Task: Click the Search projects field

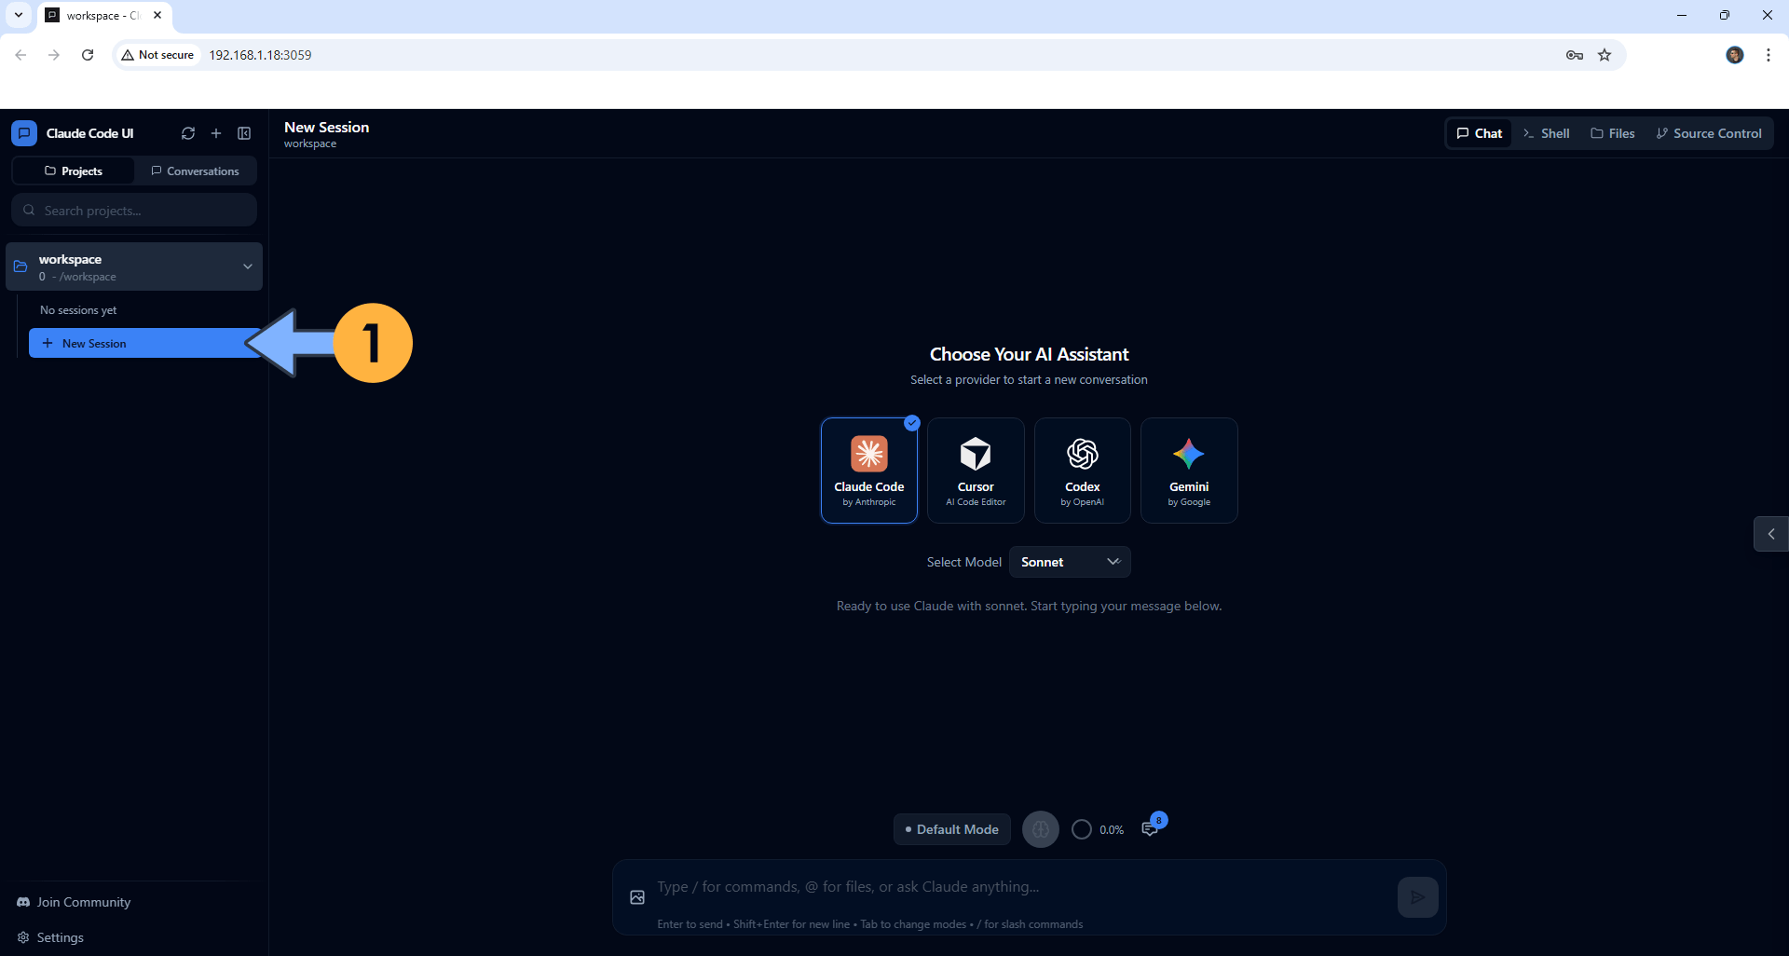Action: click(x=133, y=210)
